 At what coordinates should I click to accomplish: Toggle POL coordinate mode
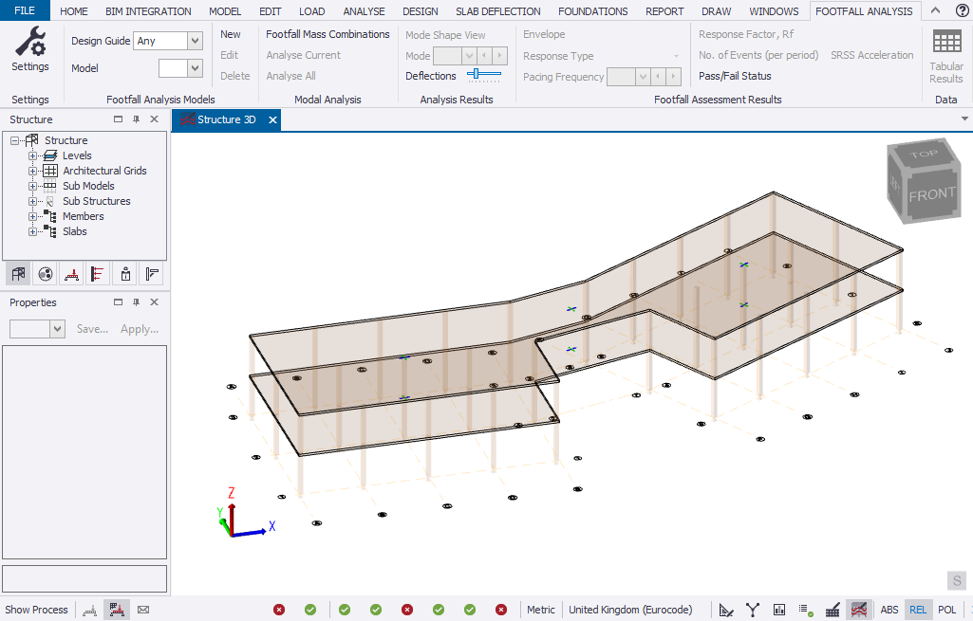947,610
